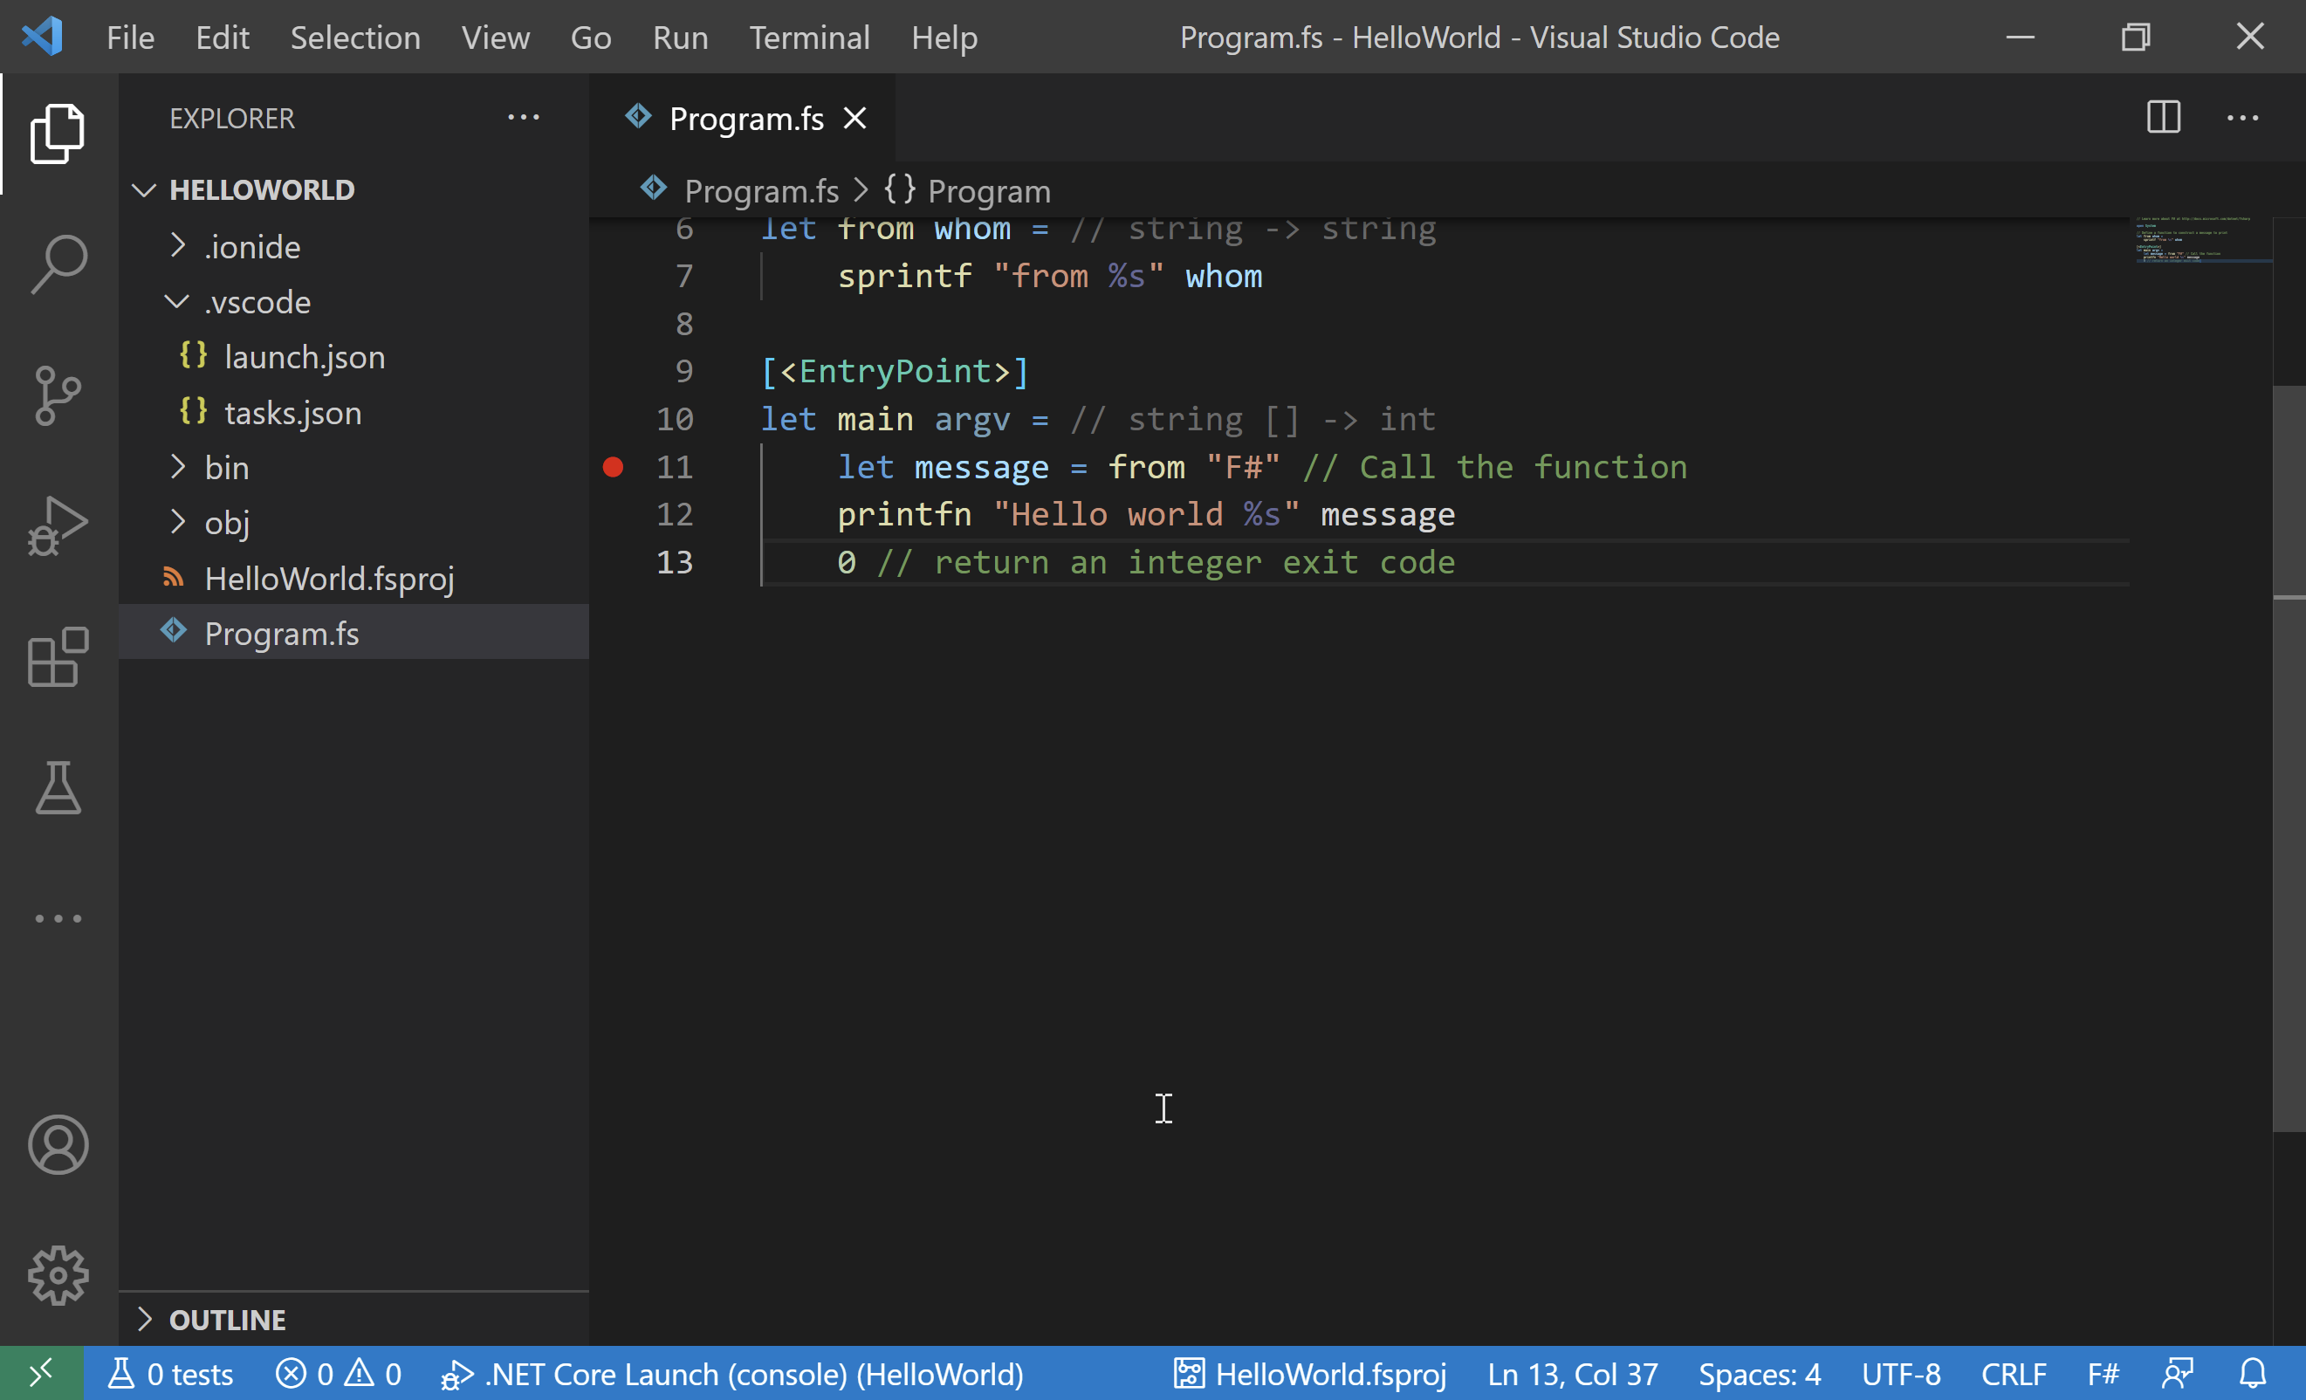Open the Extensions view

(58, 657)
